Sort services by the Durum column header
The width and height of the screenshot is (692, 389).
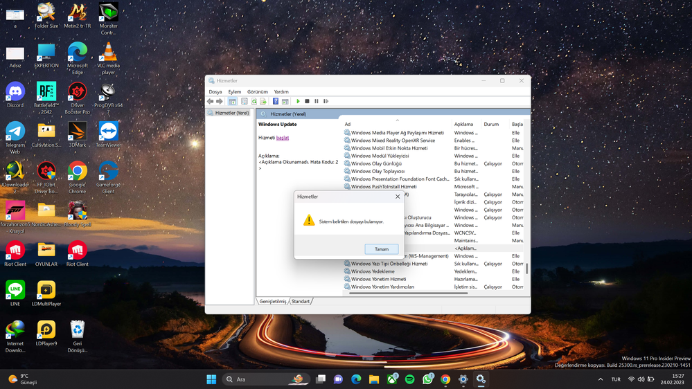tap(491, 125)
